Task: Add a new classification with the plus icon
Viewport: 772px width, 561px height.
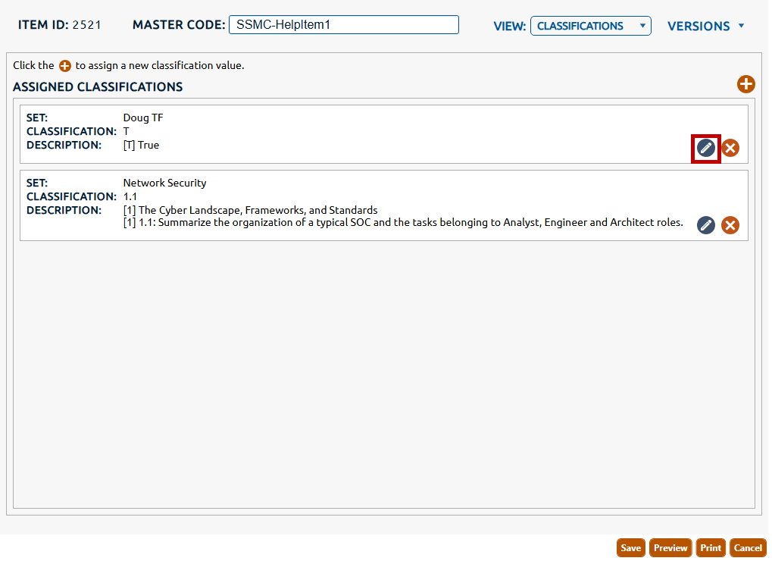Action: (745, 85)
